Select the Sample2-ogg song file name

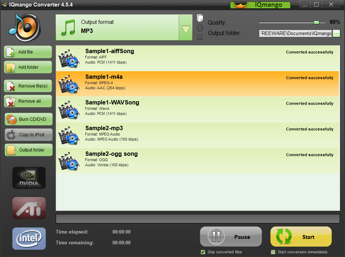click(111, 154)
